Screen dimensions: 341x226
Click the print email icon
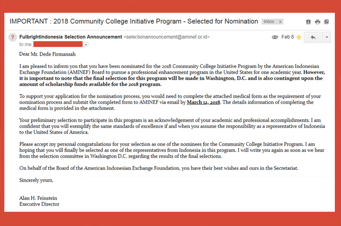click(317, 22)
